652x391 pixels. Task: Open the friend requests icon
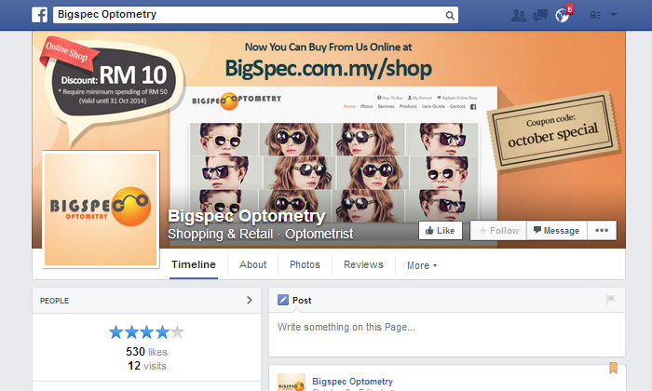[519, 16]
